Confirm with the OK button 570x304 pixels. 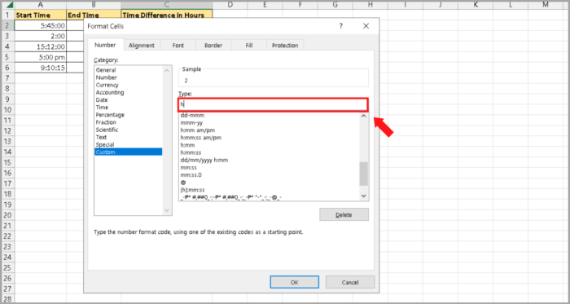pos(295,282)
